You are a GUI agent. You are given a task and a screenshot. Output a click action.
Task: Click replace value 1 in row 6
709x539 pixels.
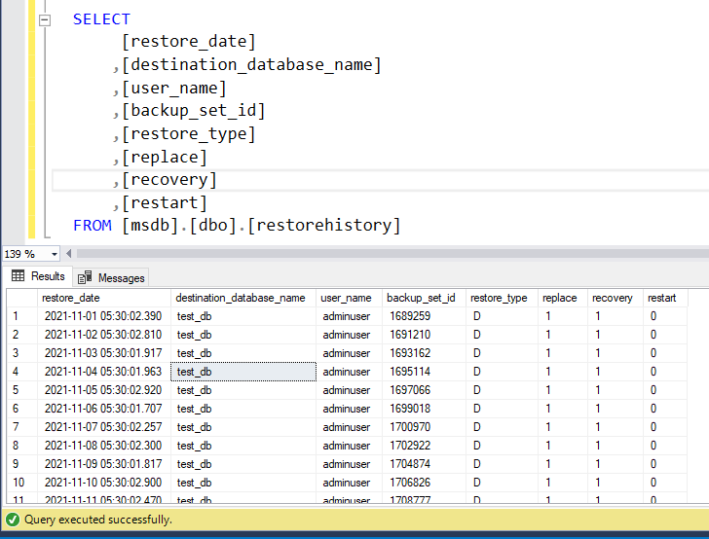pos(563,409)
